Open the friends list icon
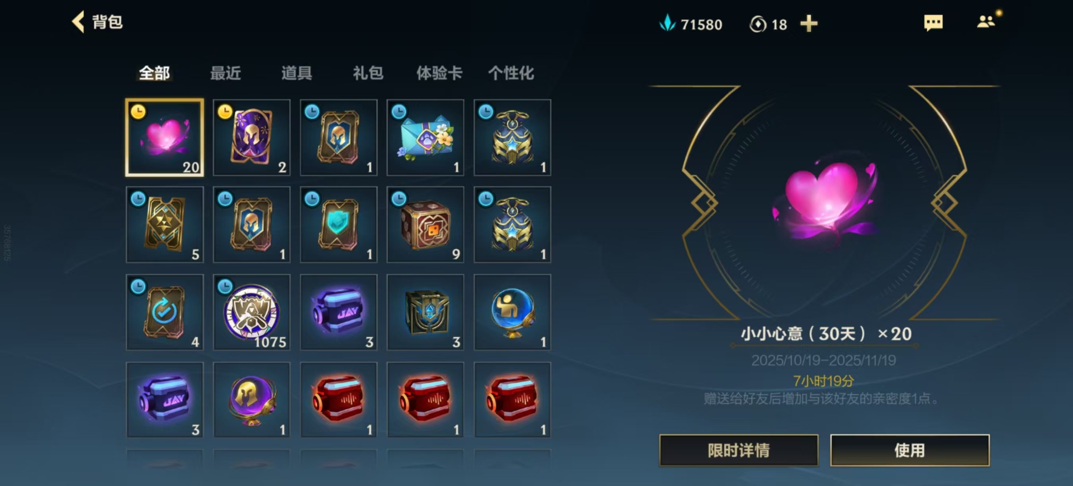 coord(986,22)
